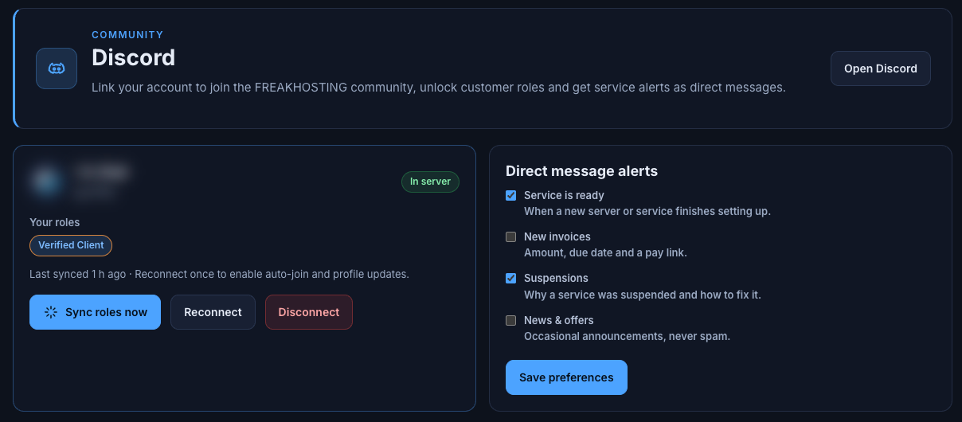
Task: Click 'Amount, due date and a pay link' text
Action: coord(605,252)
